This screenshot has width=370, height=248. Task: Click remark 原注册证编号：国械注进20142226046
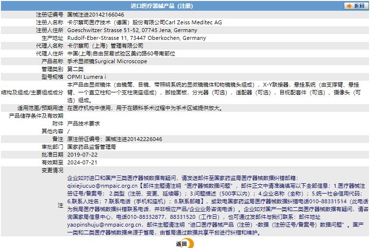pos(115,139)
